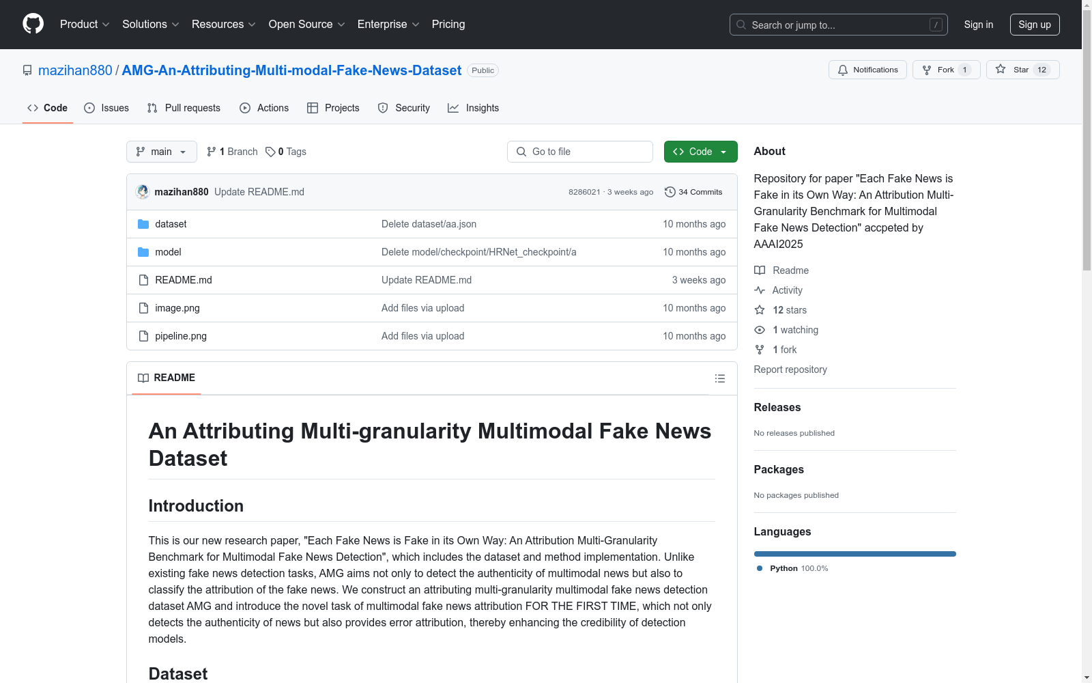The width and height of the screenshot is (1092, 683).
Task: Open the Releases section heading link
Action: tap(777, 407)
